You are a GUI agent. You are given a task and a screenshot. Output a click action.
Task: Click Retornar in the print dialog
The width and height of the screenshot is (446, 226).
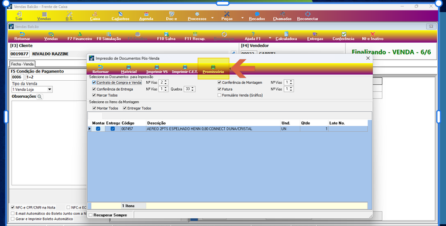101,69
